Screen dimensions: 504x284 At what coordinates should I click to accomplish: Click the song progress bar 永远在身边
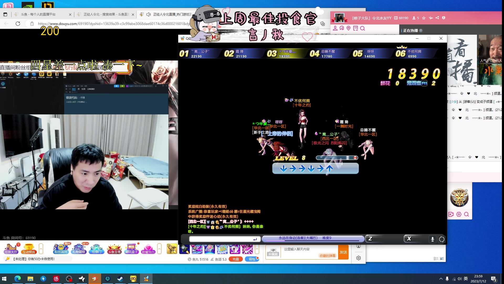[x=313, y=239]
